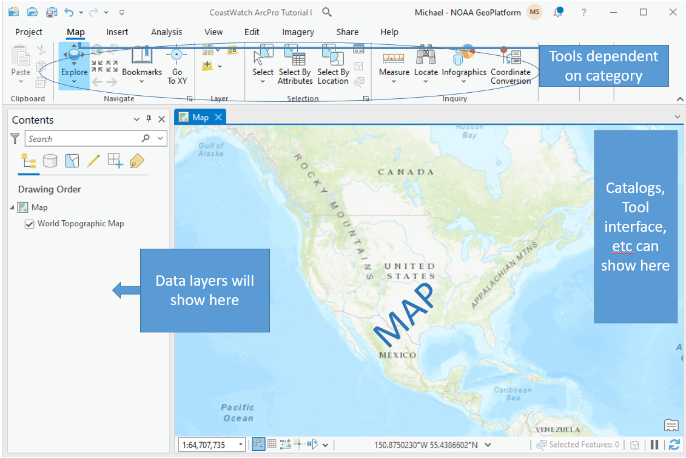Image resolution: width=686 pixels, height=458 pixels.
Task: Open the map scale dropdown
Action: [x=241, y=445]
